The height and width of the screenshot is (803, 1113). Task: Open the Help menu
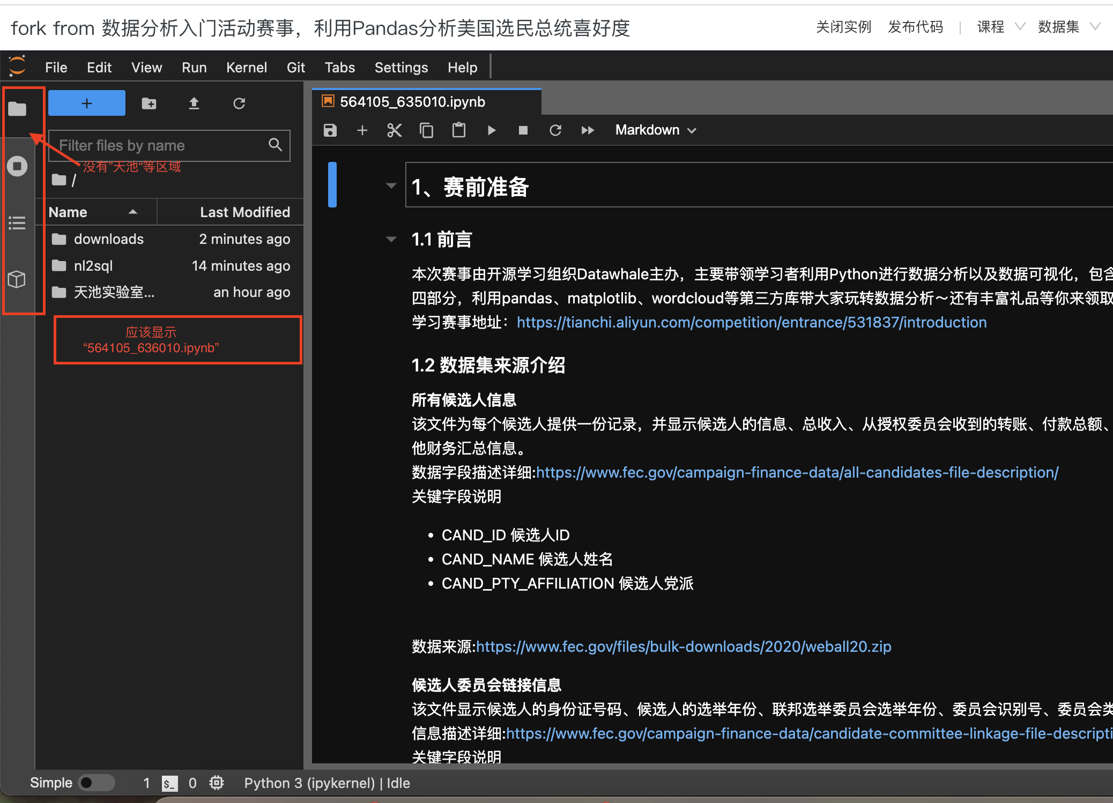(x=463, y=68)
